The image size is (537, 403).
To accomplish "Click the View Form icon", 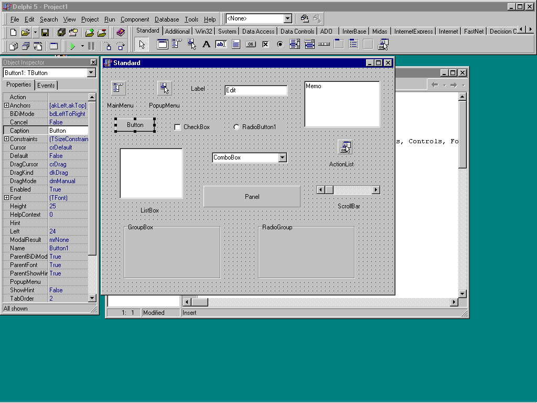I will point(26,46).
